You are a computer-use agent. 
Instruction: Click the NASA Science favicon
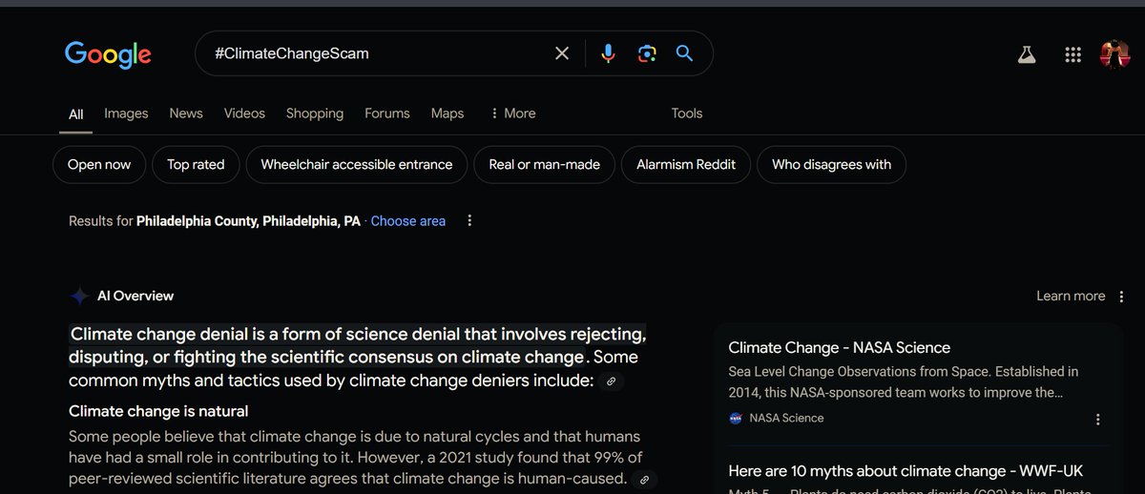(x=736, y=418)
